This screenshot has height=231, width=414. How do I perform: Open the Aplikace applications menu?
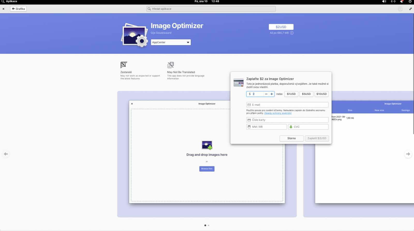tap(9, 2)
